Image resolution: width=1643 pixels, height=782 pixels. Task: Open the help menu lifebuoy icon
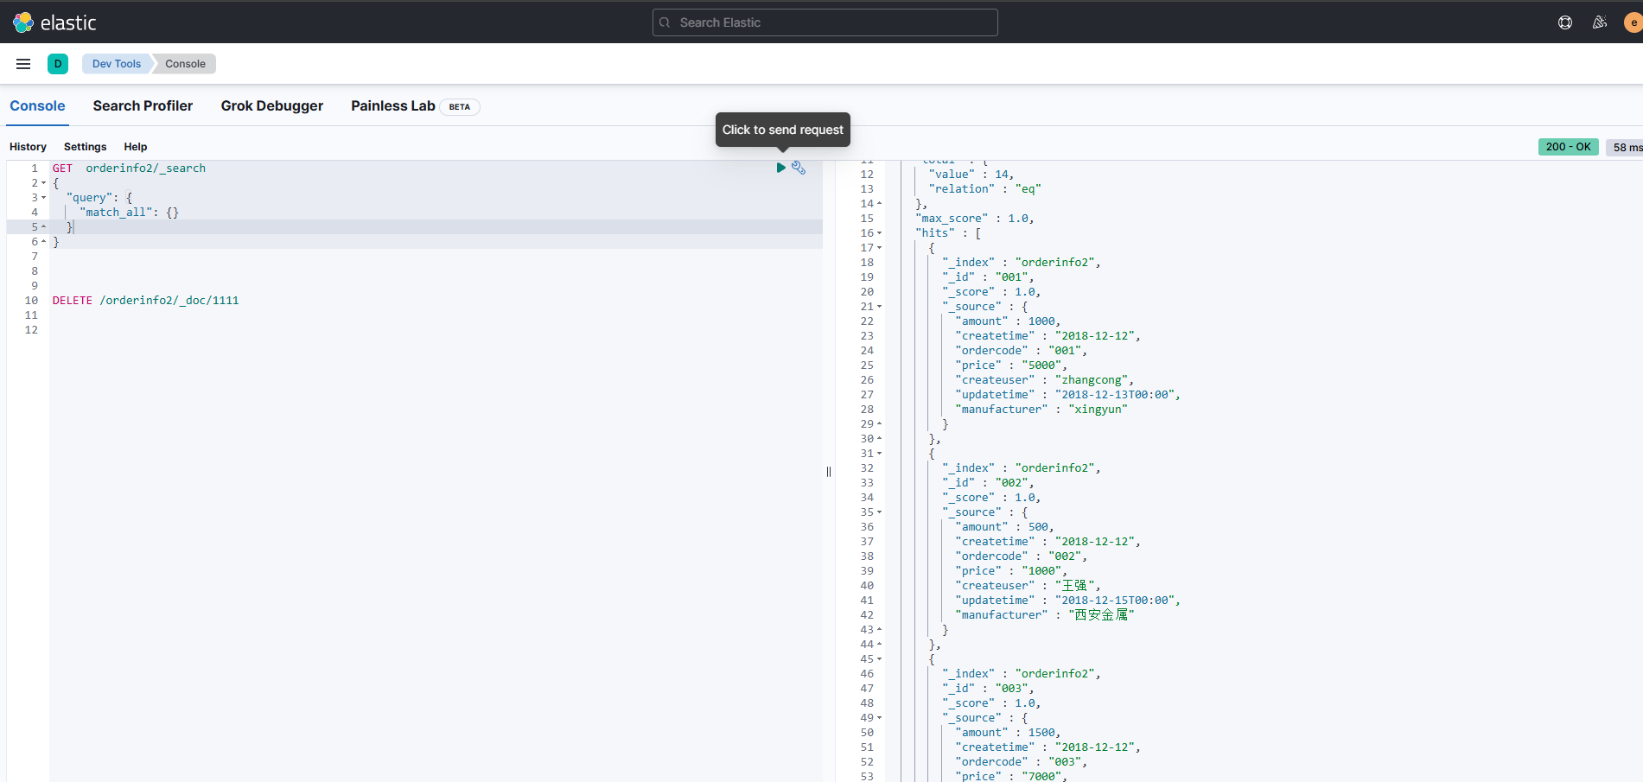click(x=1564, y=22)
